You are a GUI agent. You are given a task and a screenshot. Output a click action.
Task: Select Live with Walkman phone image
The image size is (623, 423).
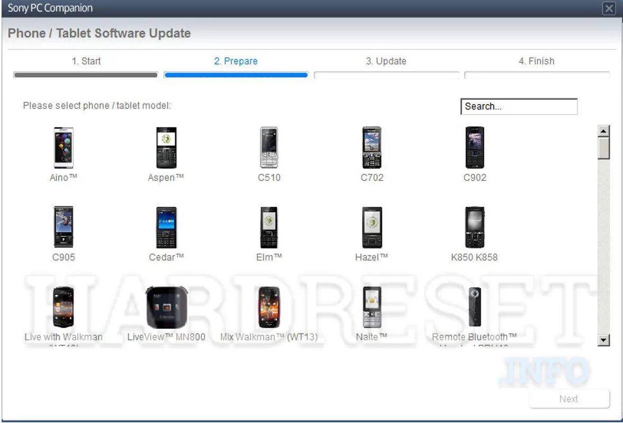(64, 307)
